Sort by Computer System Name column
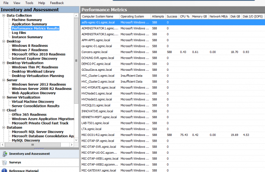Screen dimensions: 265x172 [x=100, y=17]
